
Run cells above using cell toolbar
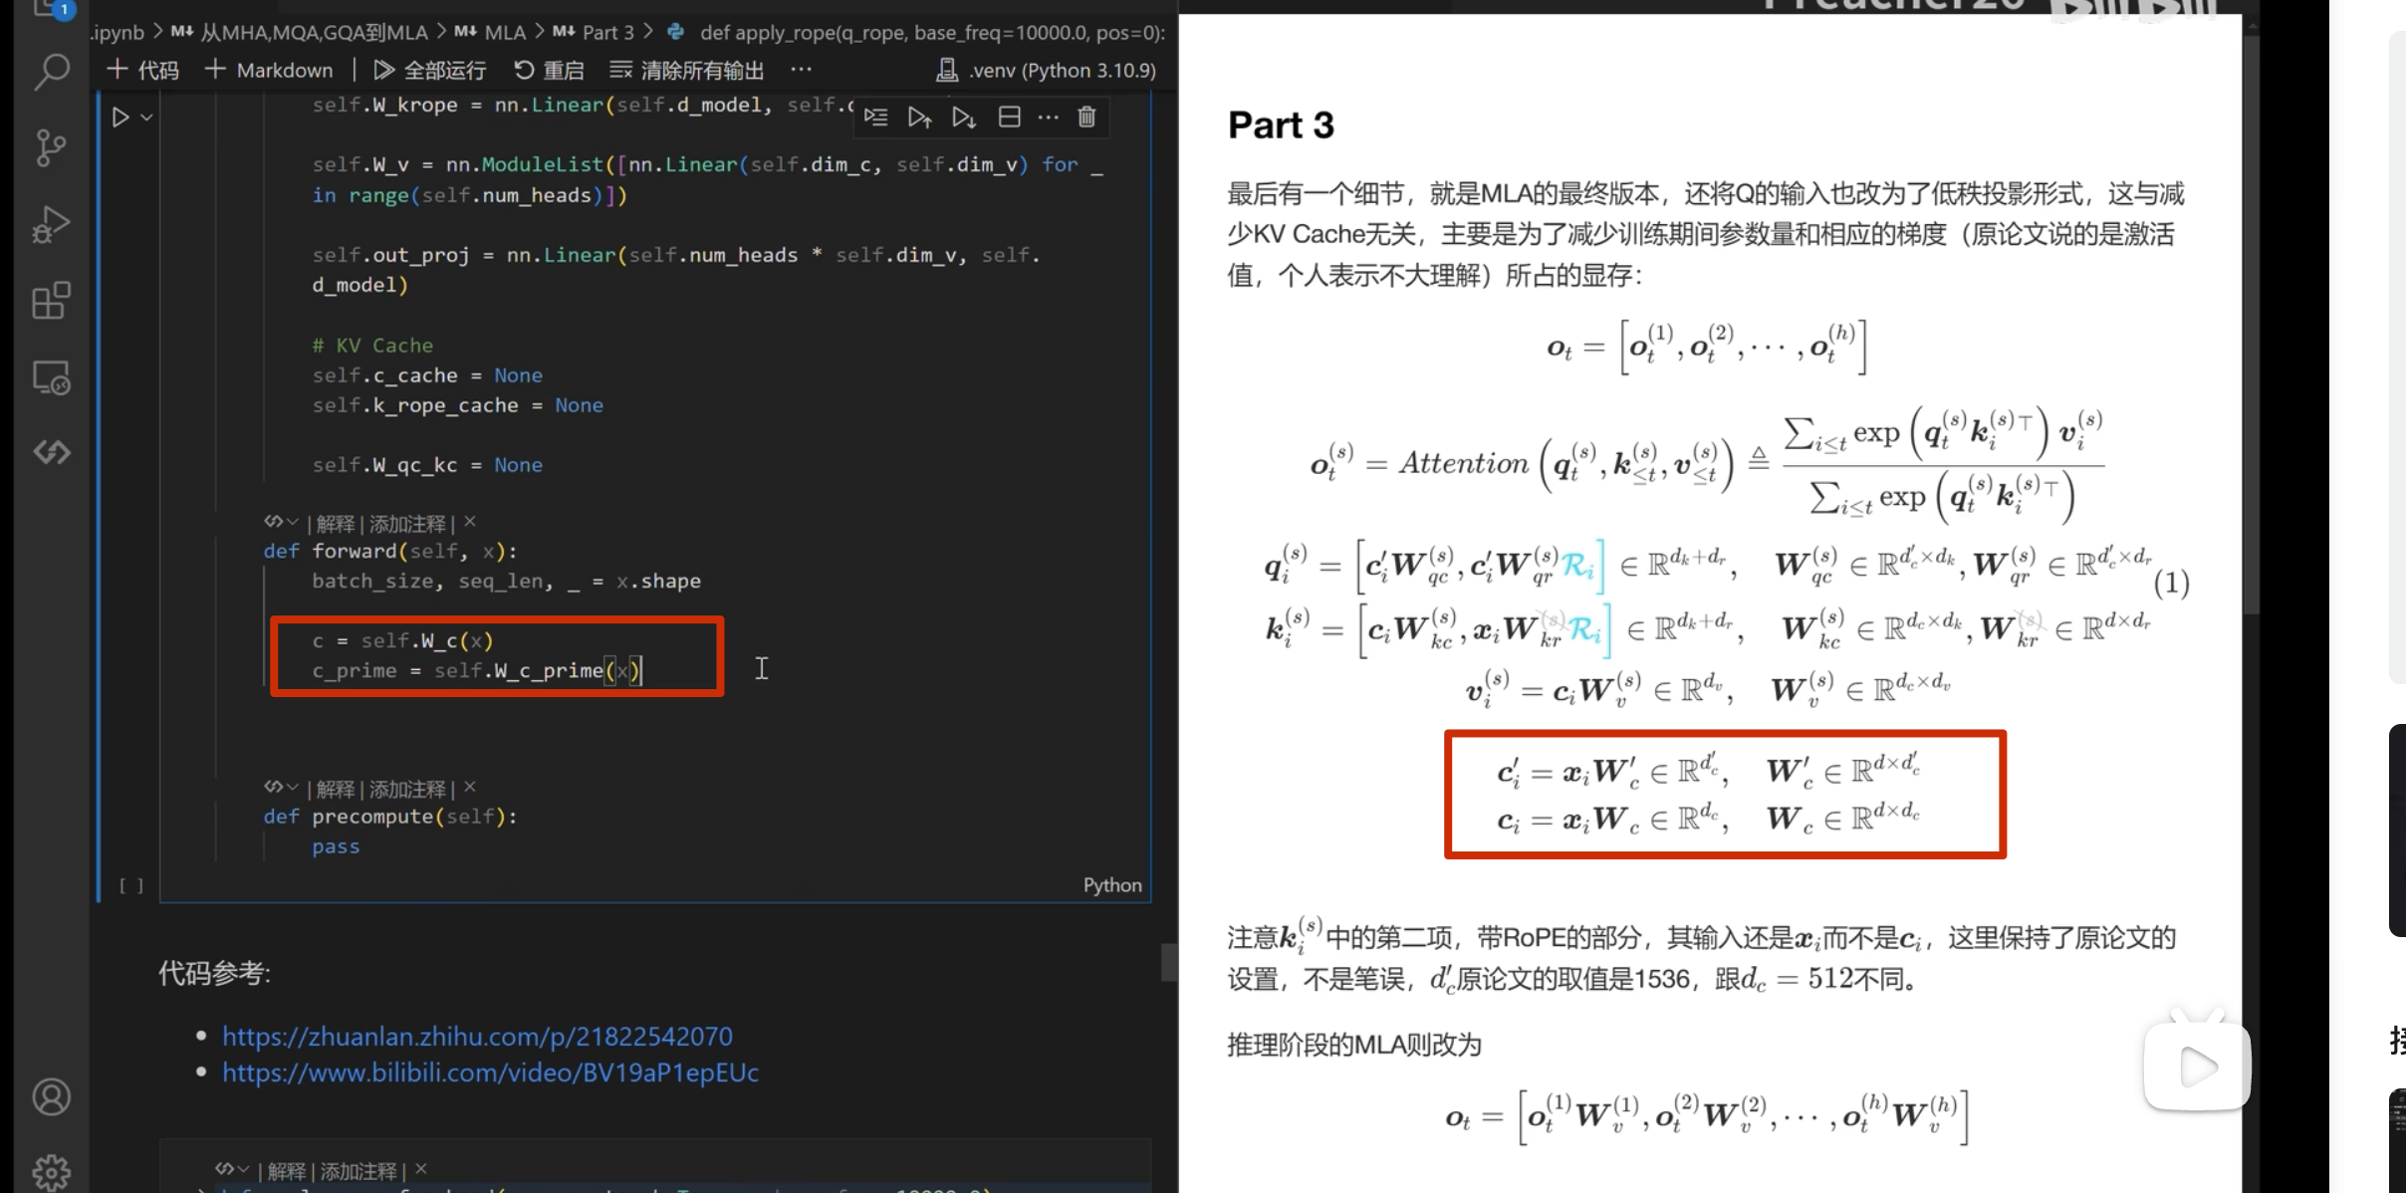click(919, 118)
